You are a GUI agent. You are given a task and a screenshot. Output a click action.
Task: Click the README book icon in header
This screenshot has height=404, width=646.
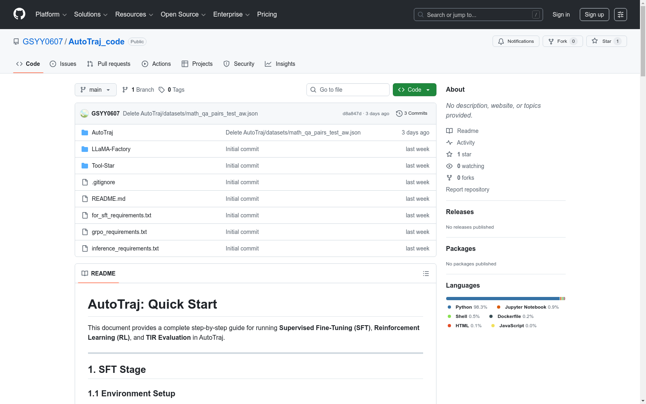pyautogui.click(x=85, y=274)
